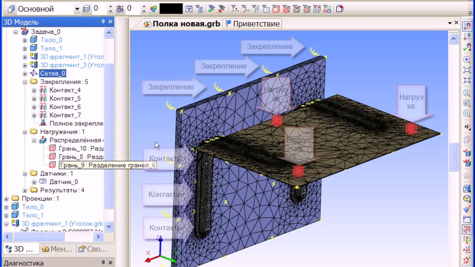Viewport: 475px width, 267px height.
Task: Click the Сетка_0 mesh icon in tree
Action: coord(34,73)
